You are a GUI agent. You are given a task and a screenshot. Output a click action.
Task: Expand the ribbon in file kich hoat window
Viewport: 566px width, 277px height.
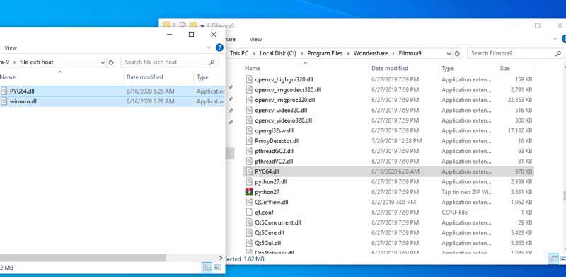[x=209, y=47]
